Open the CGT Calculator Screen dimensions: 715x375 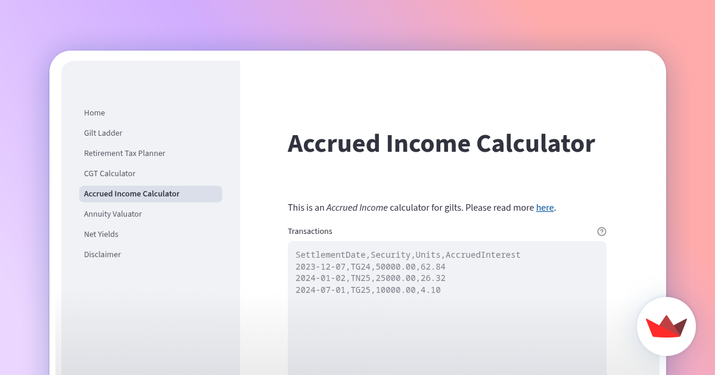pos(110,173)
